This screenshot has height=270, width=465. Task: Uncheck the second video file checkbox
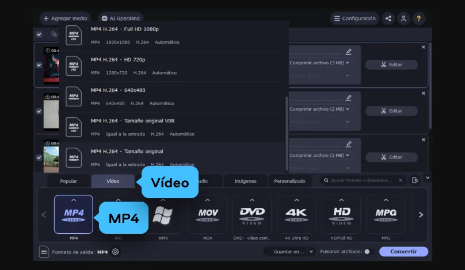pos(39,111)
